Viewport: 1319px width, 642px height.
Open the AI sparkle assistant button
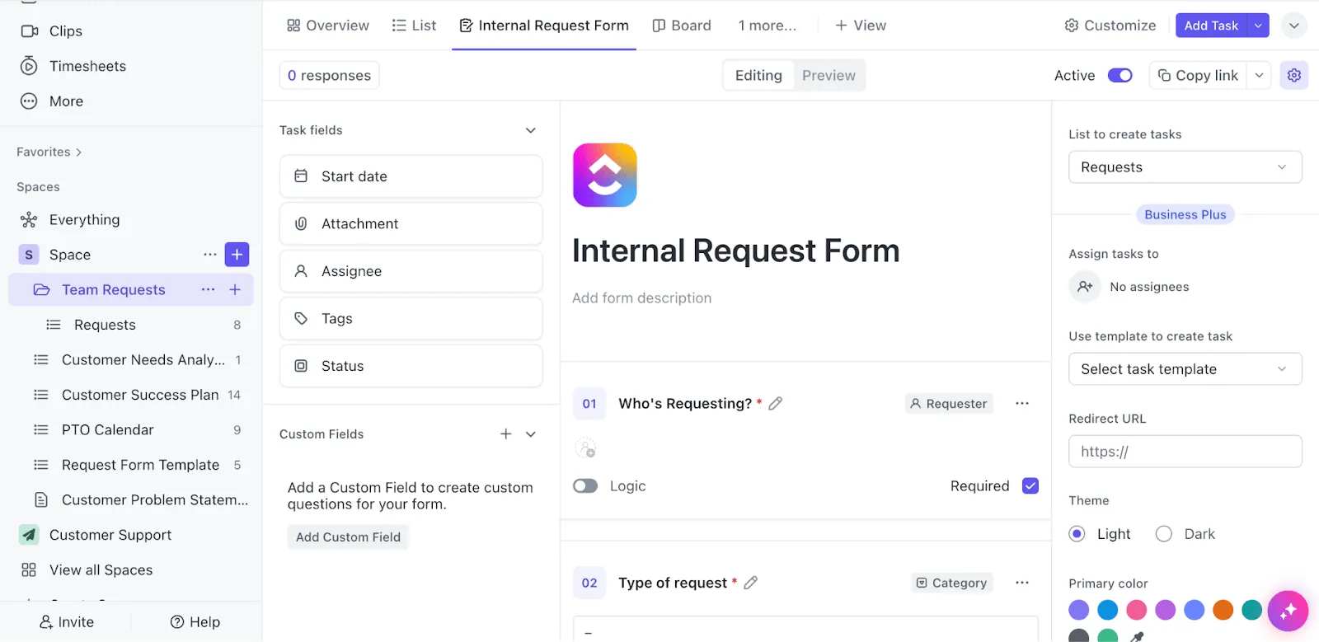[1288, 611]
